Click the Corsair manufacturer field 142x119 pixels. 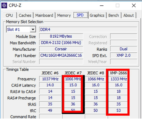click(x=61, y=49)
